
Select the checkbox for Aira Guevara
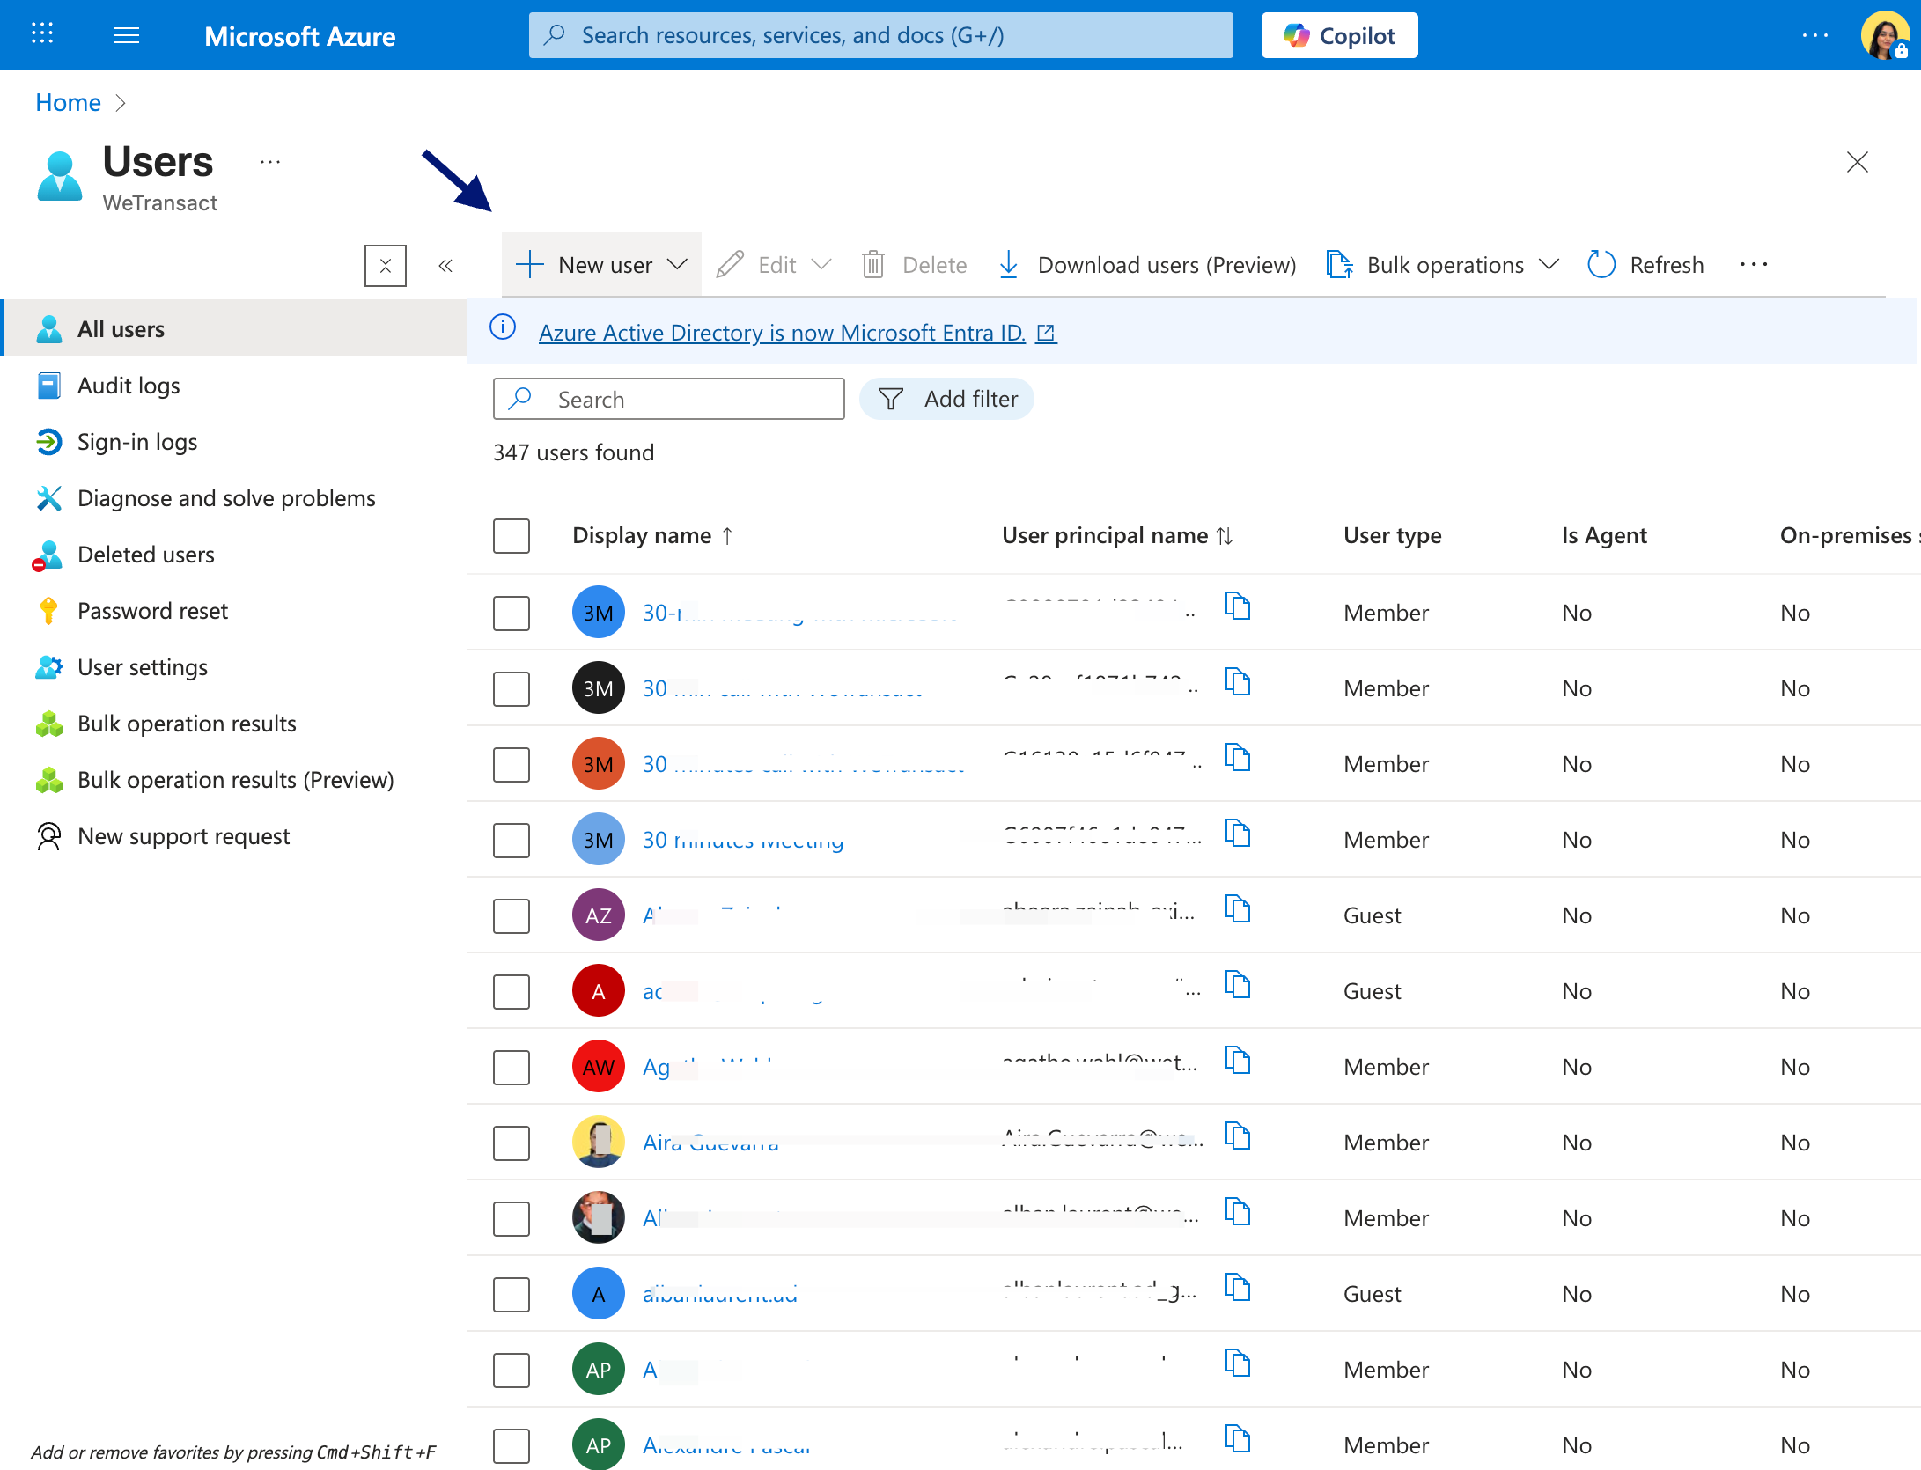[x=512, y=1143]
